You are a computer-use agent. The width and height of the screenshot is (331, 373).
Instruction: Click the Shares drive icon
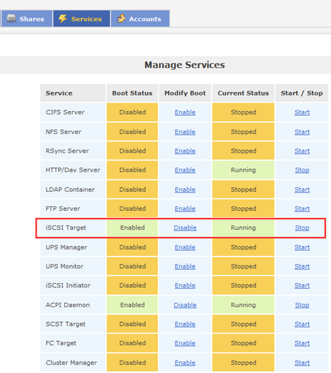tap(11, 18)
